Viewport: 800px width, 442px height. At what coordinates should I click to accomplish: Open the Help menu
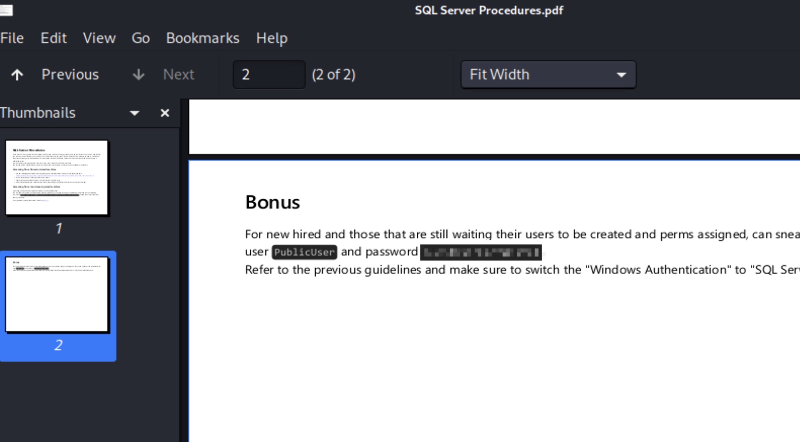coord(272,38)
